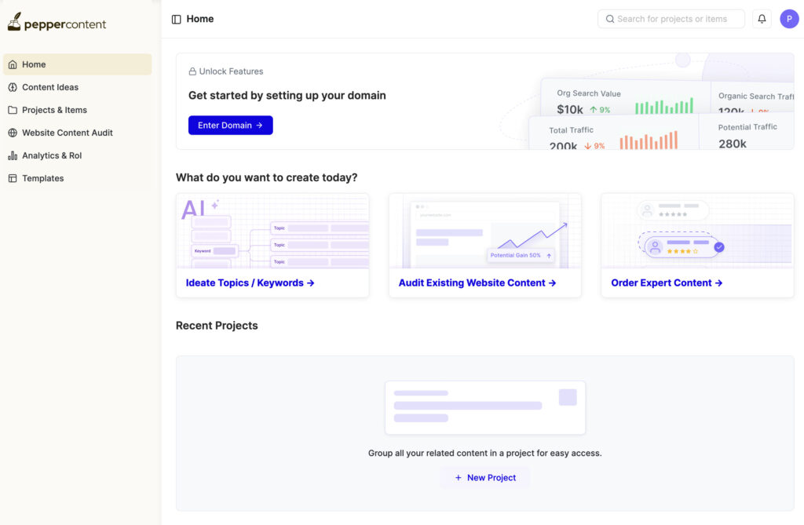804x525 pixels.
Task: Open Order Expert Content
Action: [x=665, y=282]
